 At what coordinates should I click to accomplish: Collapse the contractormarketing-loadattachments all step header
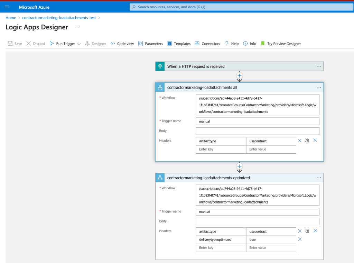(239, 88)
